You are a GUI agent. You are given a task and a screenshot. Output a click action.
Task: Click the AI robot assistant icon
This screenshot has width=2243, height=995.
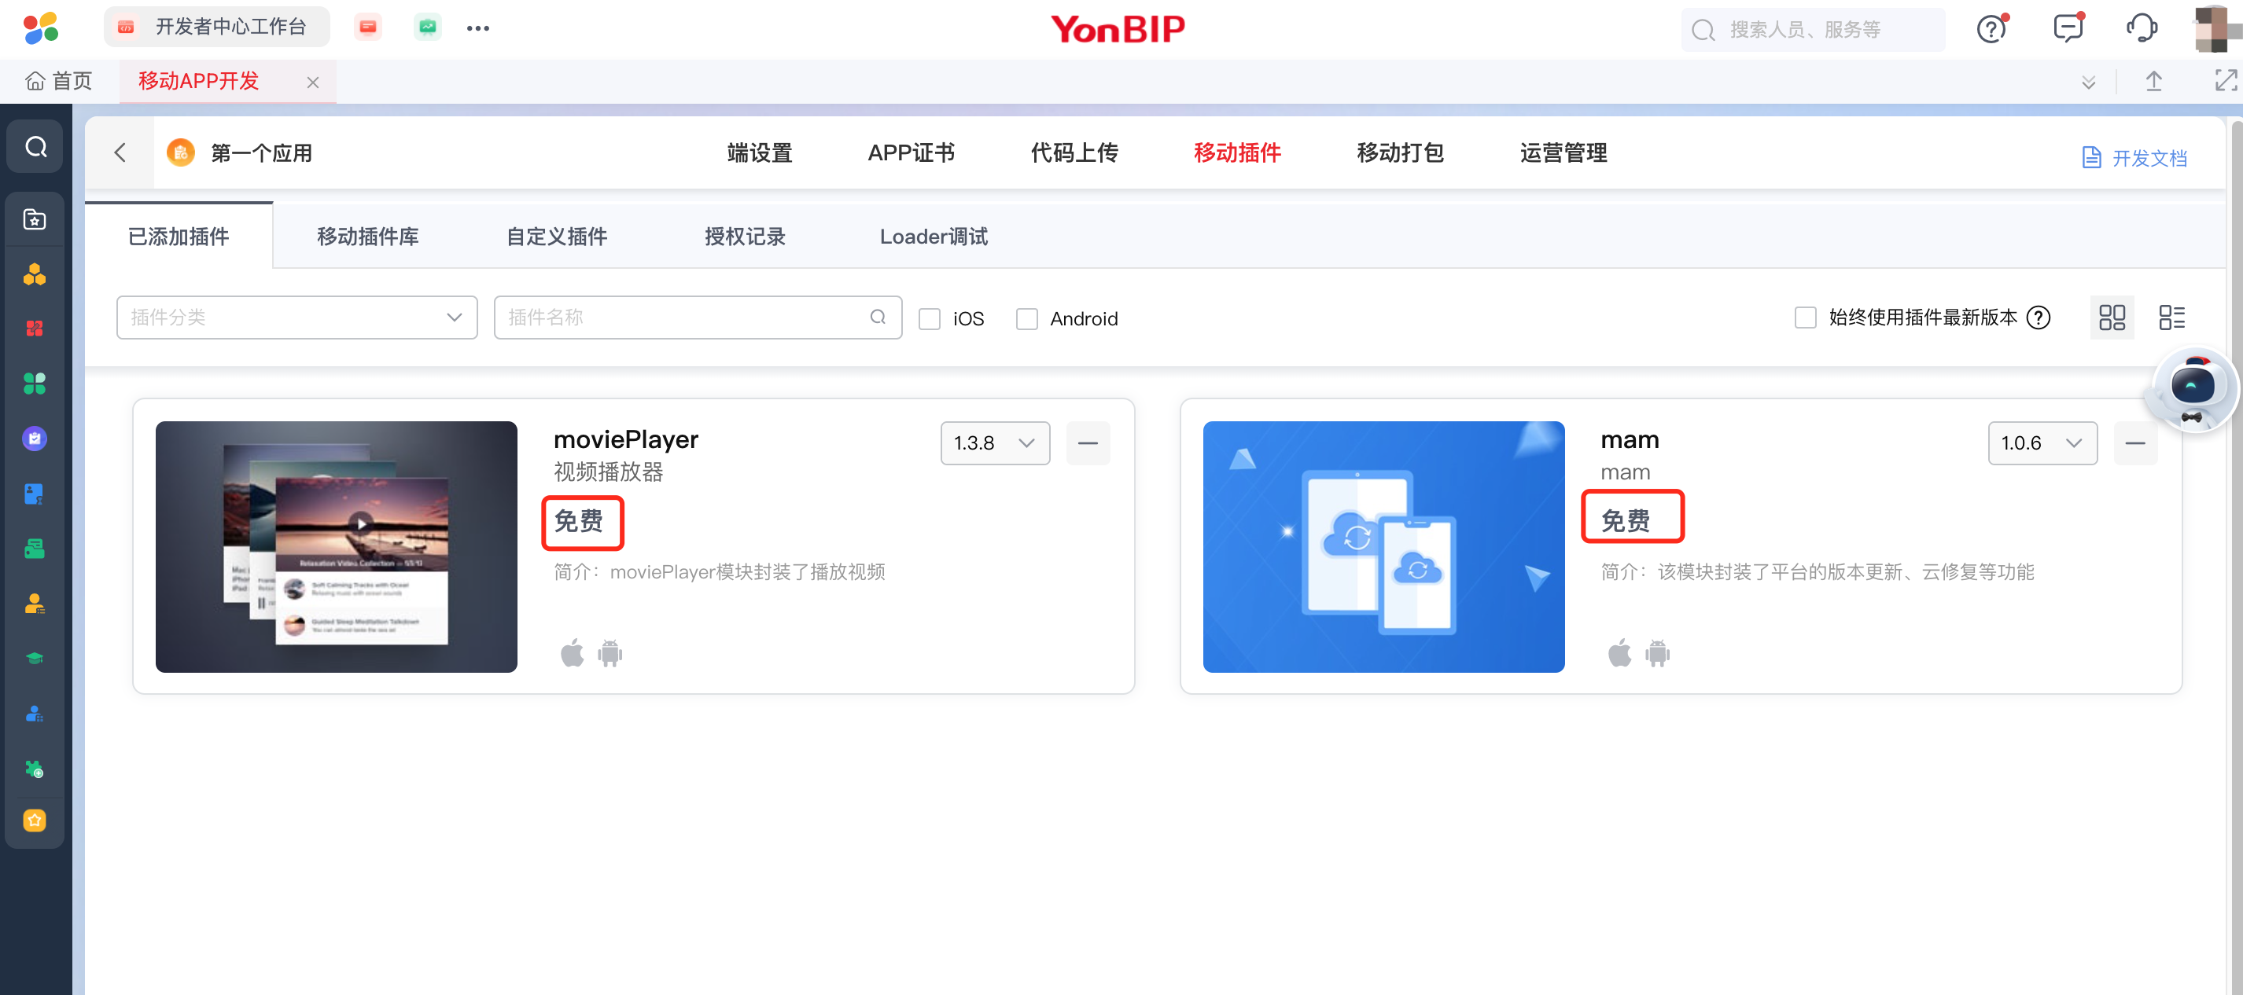(x=2192, y=387)
